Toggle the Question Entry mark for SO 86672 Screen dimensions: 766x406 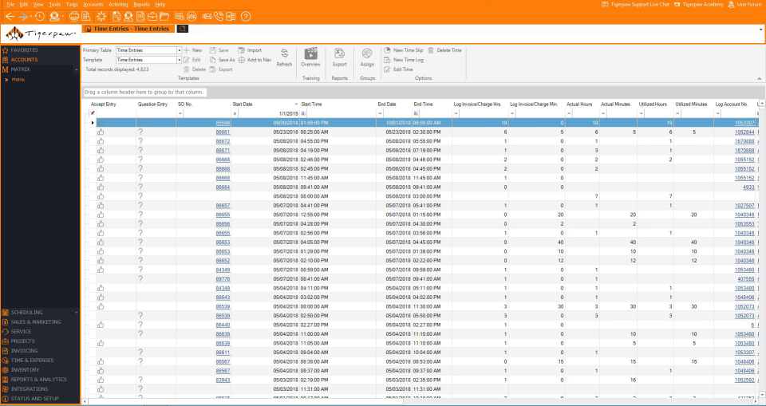(x=140, y=141)
